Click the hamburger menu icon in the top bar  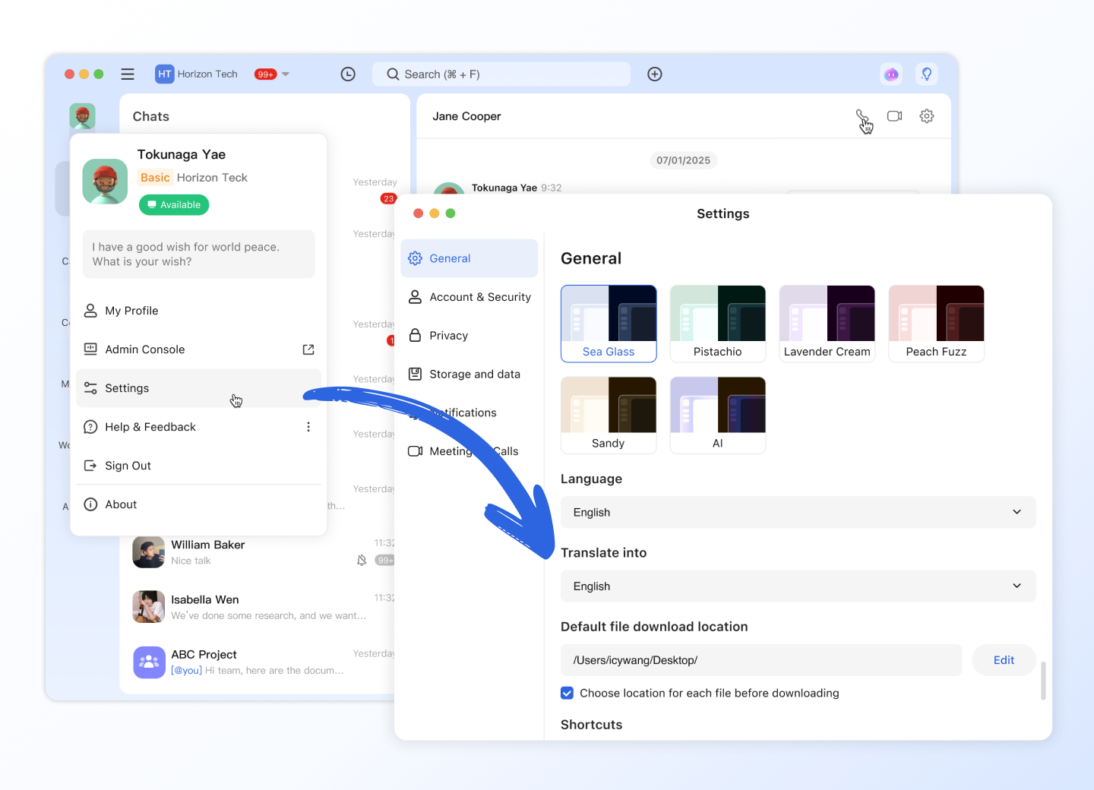(x=128, y=74)
